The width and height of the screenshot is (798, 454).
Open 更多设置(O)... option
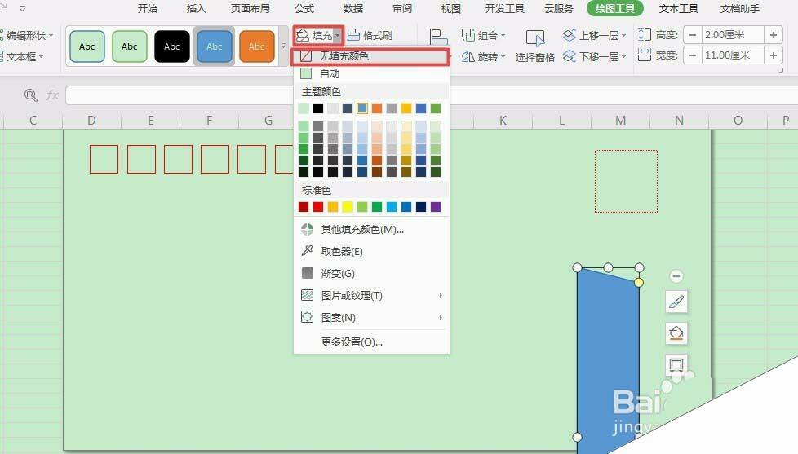tap(370, 342)
